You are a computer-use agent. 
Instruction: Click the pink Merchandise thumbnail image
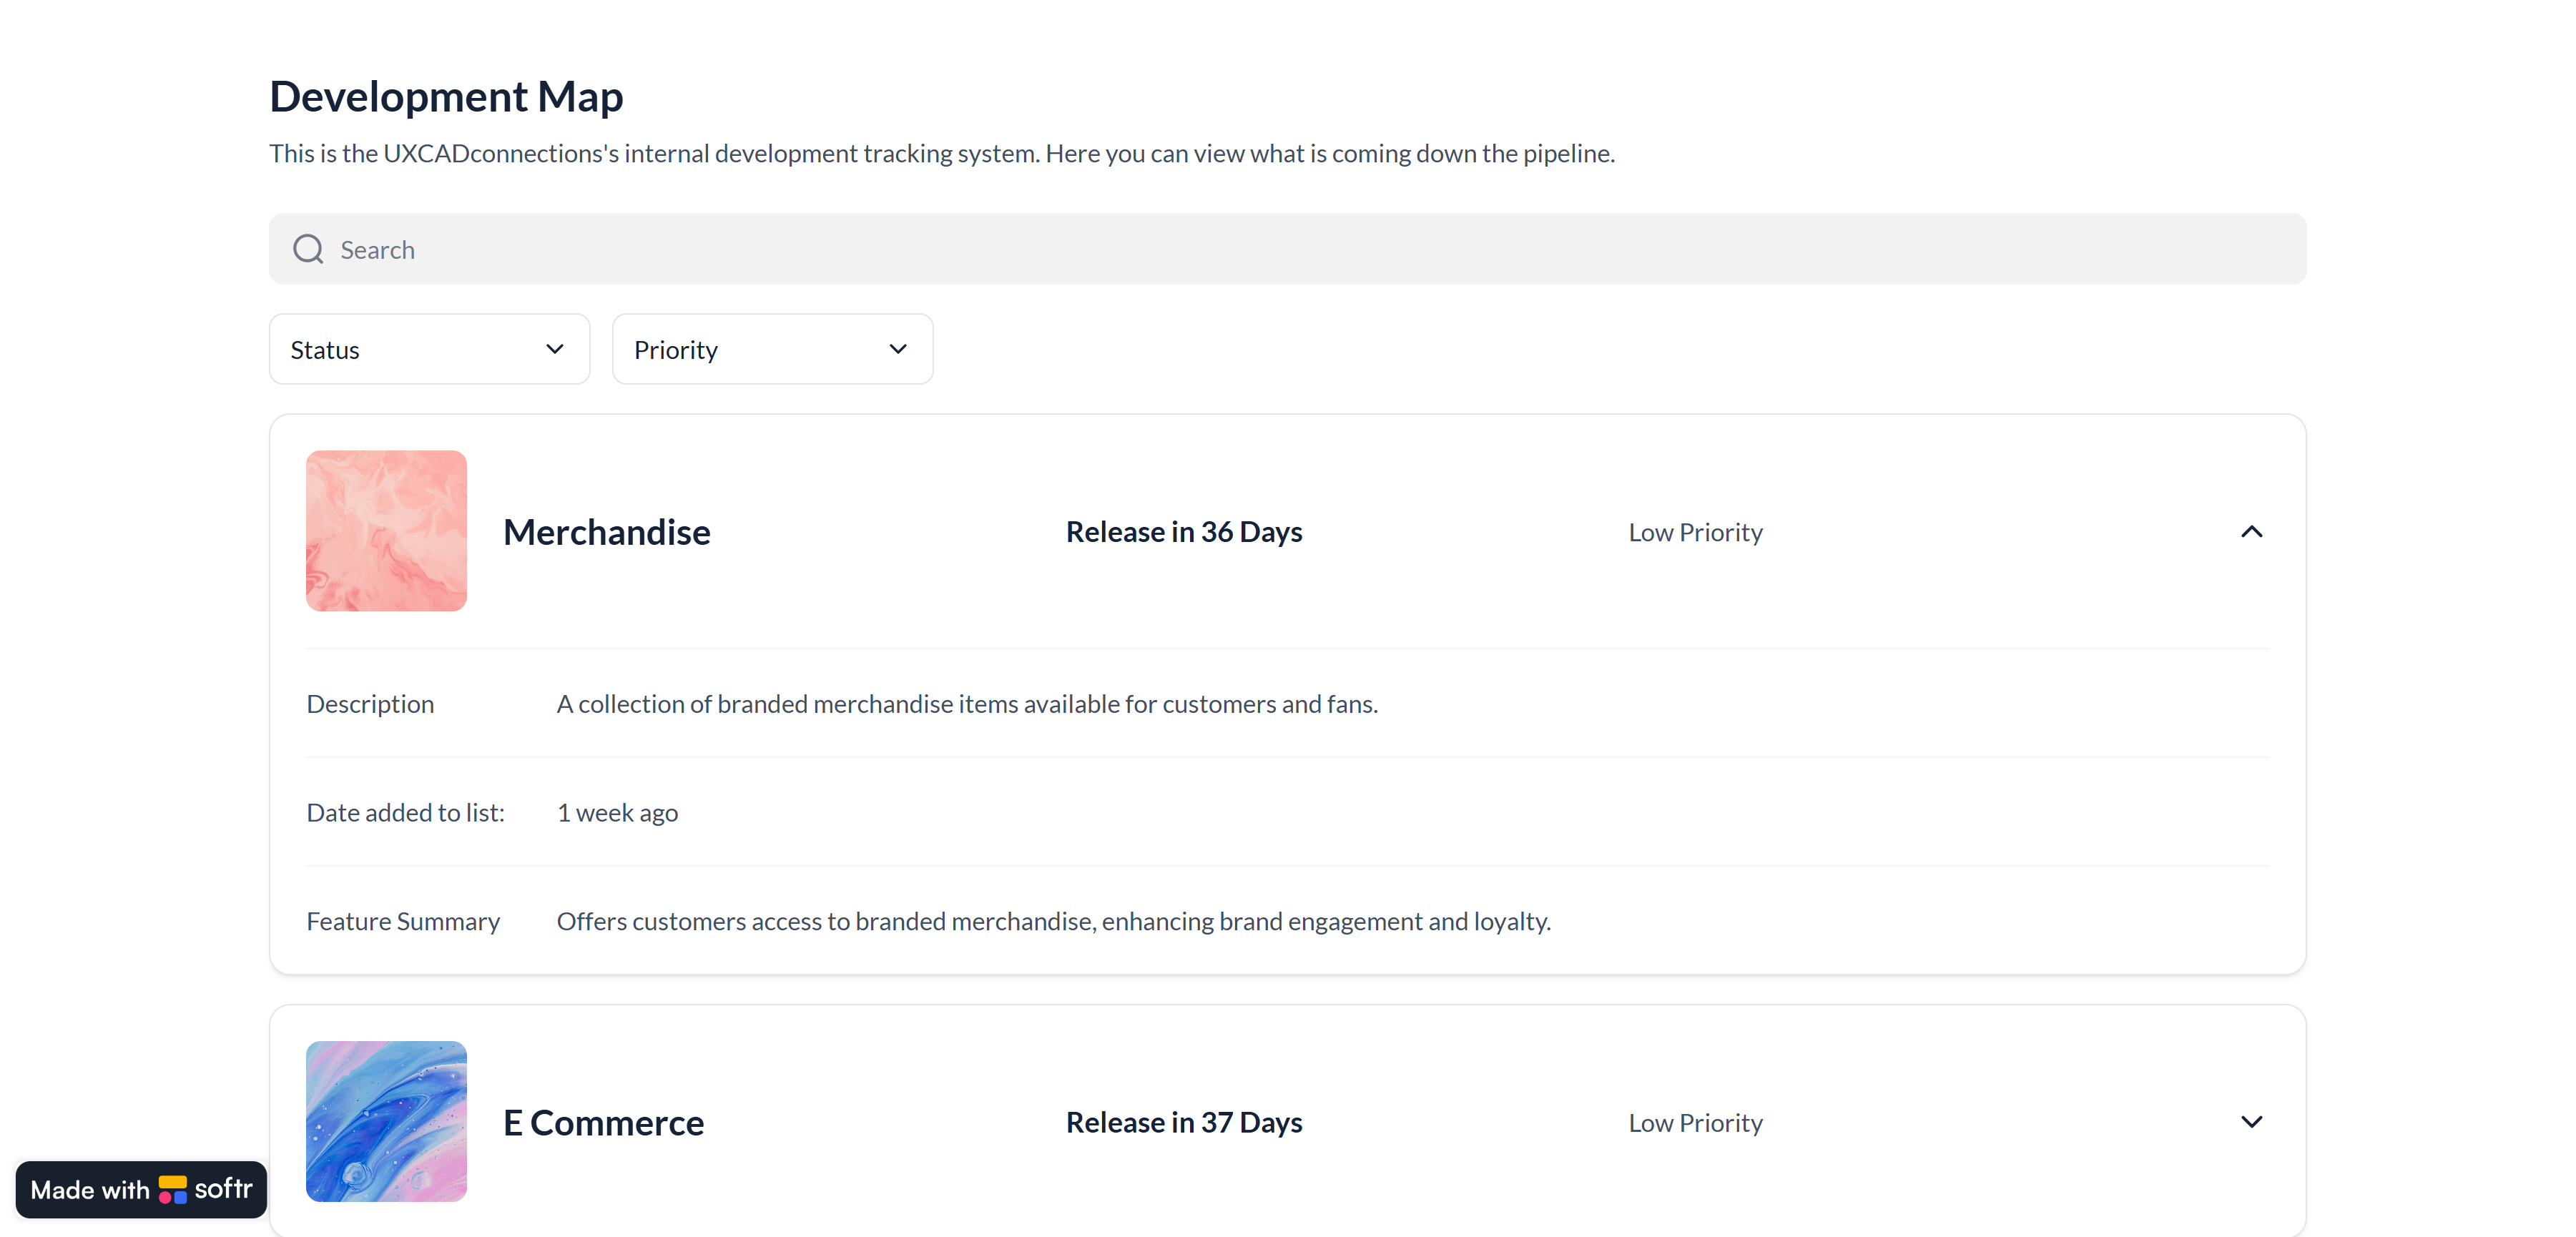386,531
